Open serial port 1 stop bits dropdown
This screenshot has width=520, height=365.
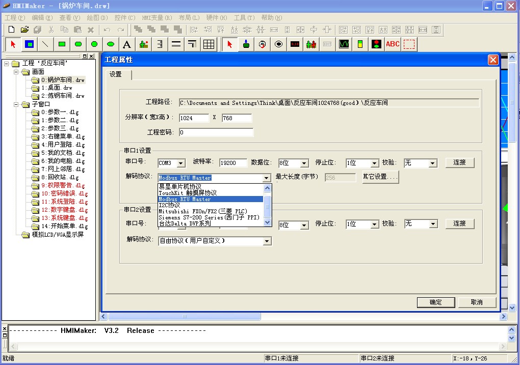tap(374, 163)
